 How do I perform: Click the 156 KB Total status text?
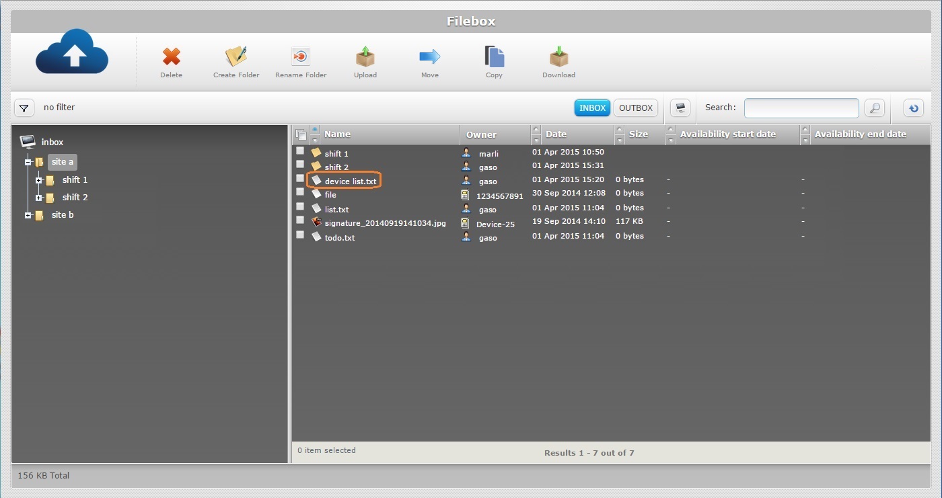click(x=44, y=476)
